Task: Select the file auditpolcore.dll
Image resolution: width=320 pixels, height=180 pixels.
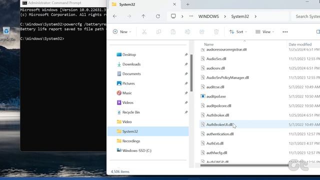Action: coord(218,105)
